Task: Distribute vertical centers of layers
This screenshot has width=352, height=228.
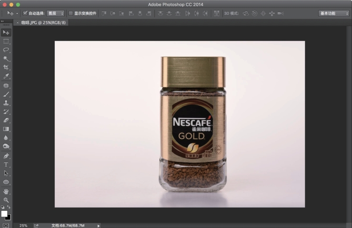Action: click(x=169, y=13)
